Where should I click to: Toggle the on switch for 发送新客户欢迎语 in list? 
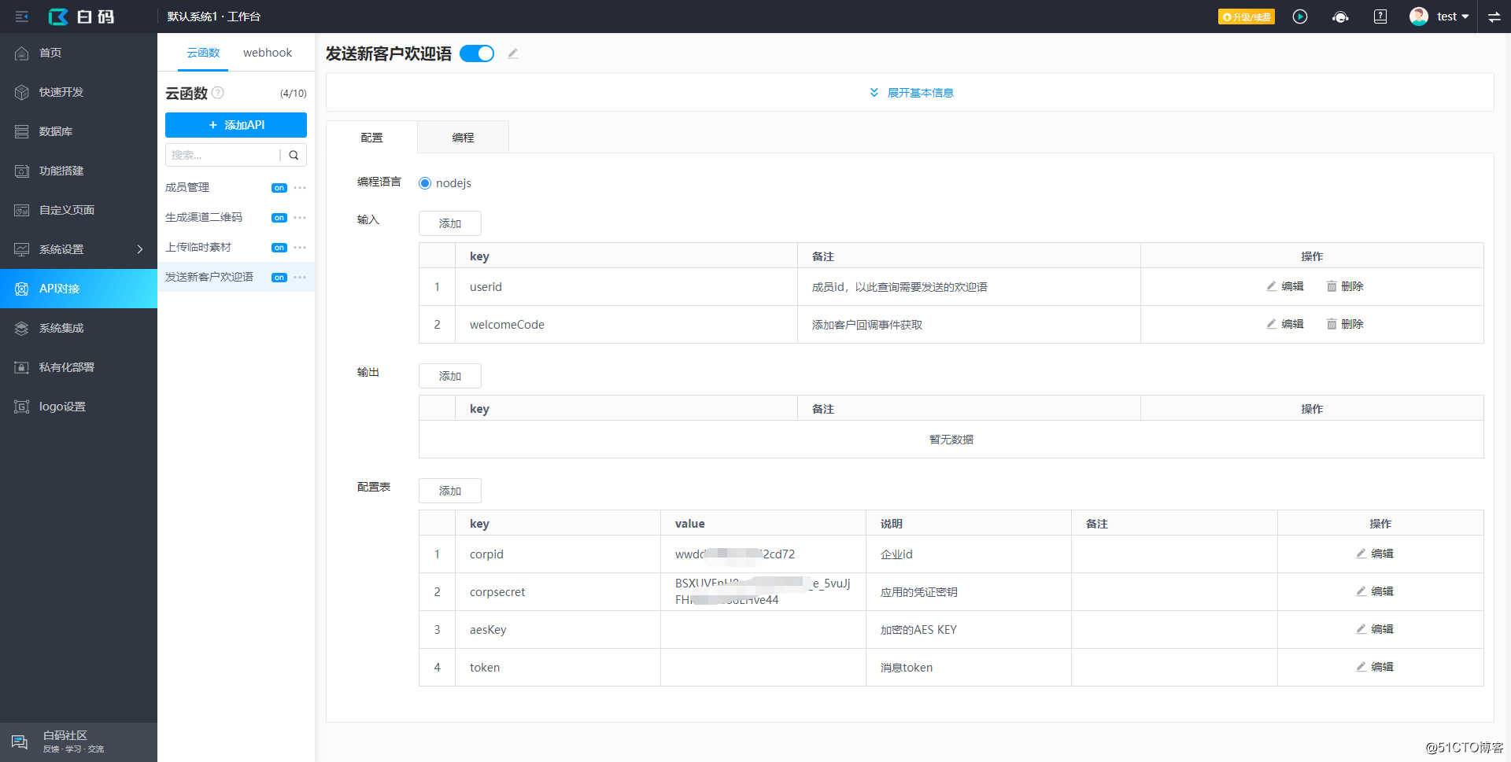click(279, 278)
